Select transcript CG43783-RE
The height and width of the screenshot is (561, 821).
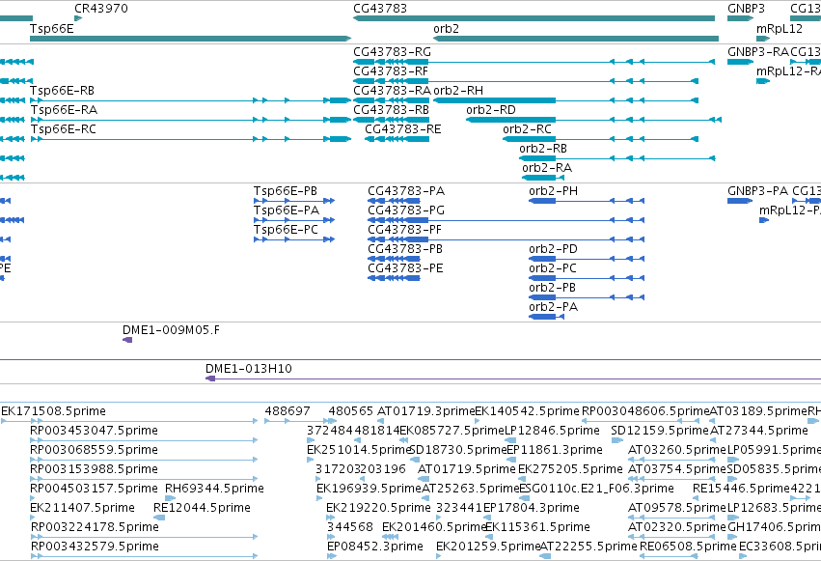tap(397, 139)
